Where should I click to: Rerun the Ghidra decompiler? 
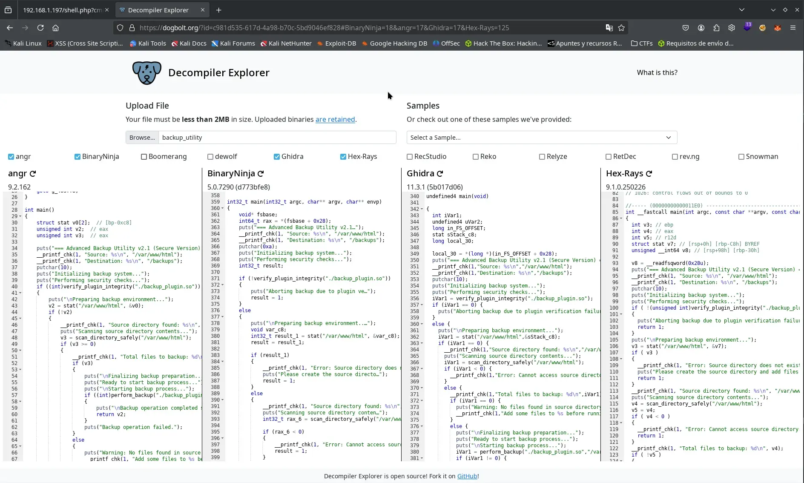[440, 173]
